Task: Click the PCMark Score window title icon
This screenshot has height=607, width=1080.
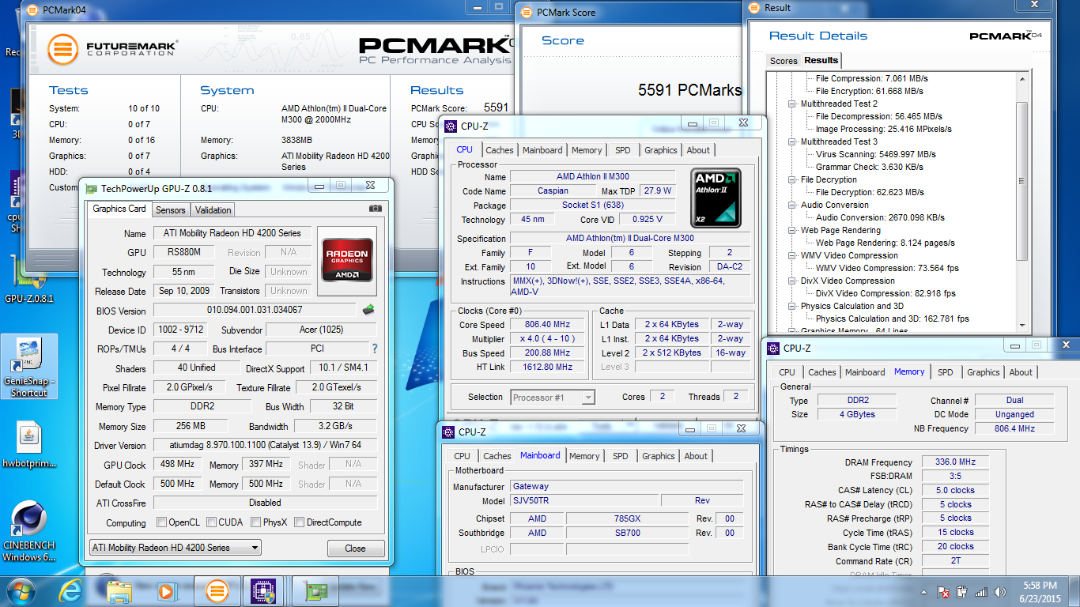Action: click(x=527, y=12)
